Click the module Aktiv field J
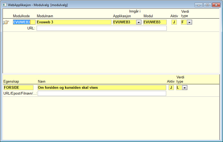 pyautogui.click(x=174, y=22)
